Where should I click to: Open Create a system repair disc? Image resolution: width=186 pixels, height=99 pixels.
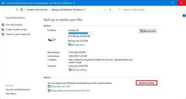18,34
